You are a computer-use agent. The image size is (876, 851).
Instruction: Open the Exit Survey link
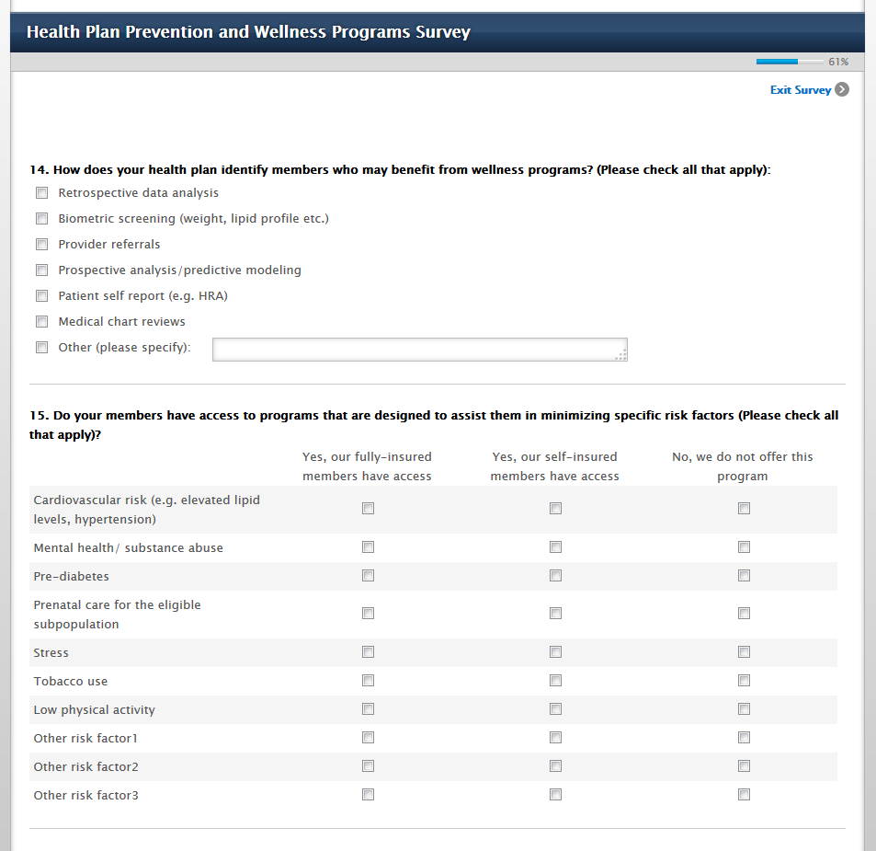click(x=800, y=90)
